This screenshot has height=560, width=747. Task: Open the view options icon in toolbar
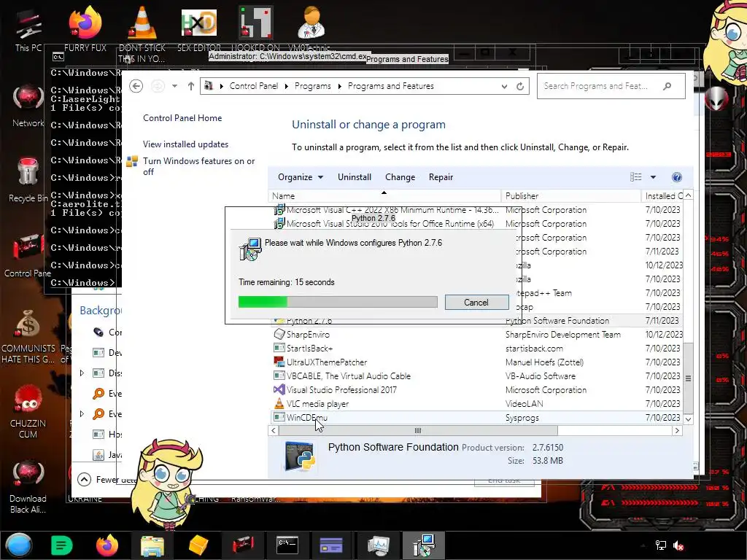point(635,177)
